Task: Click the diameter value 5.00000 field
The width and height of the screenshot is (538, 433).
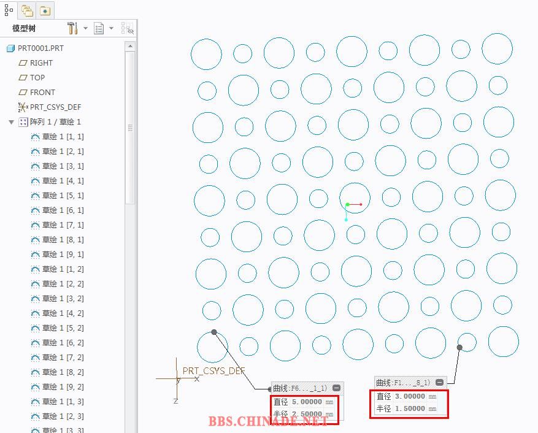Action: 306,402
